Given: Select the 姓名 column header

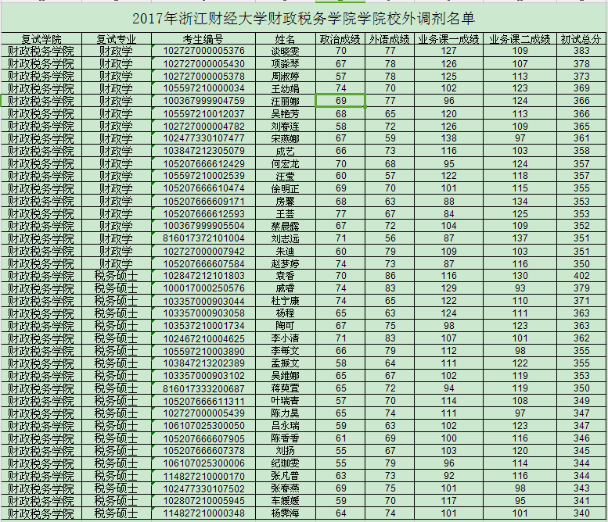Looking at the screenshot, I should click(285, 39).
